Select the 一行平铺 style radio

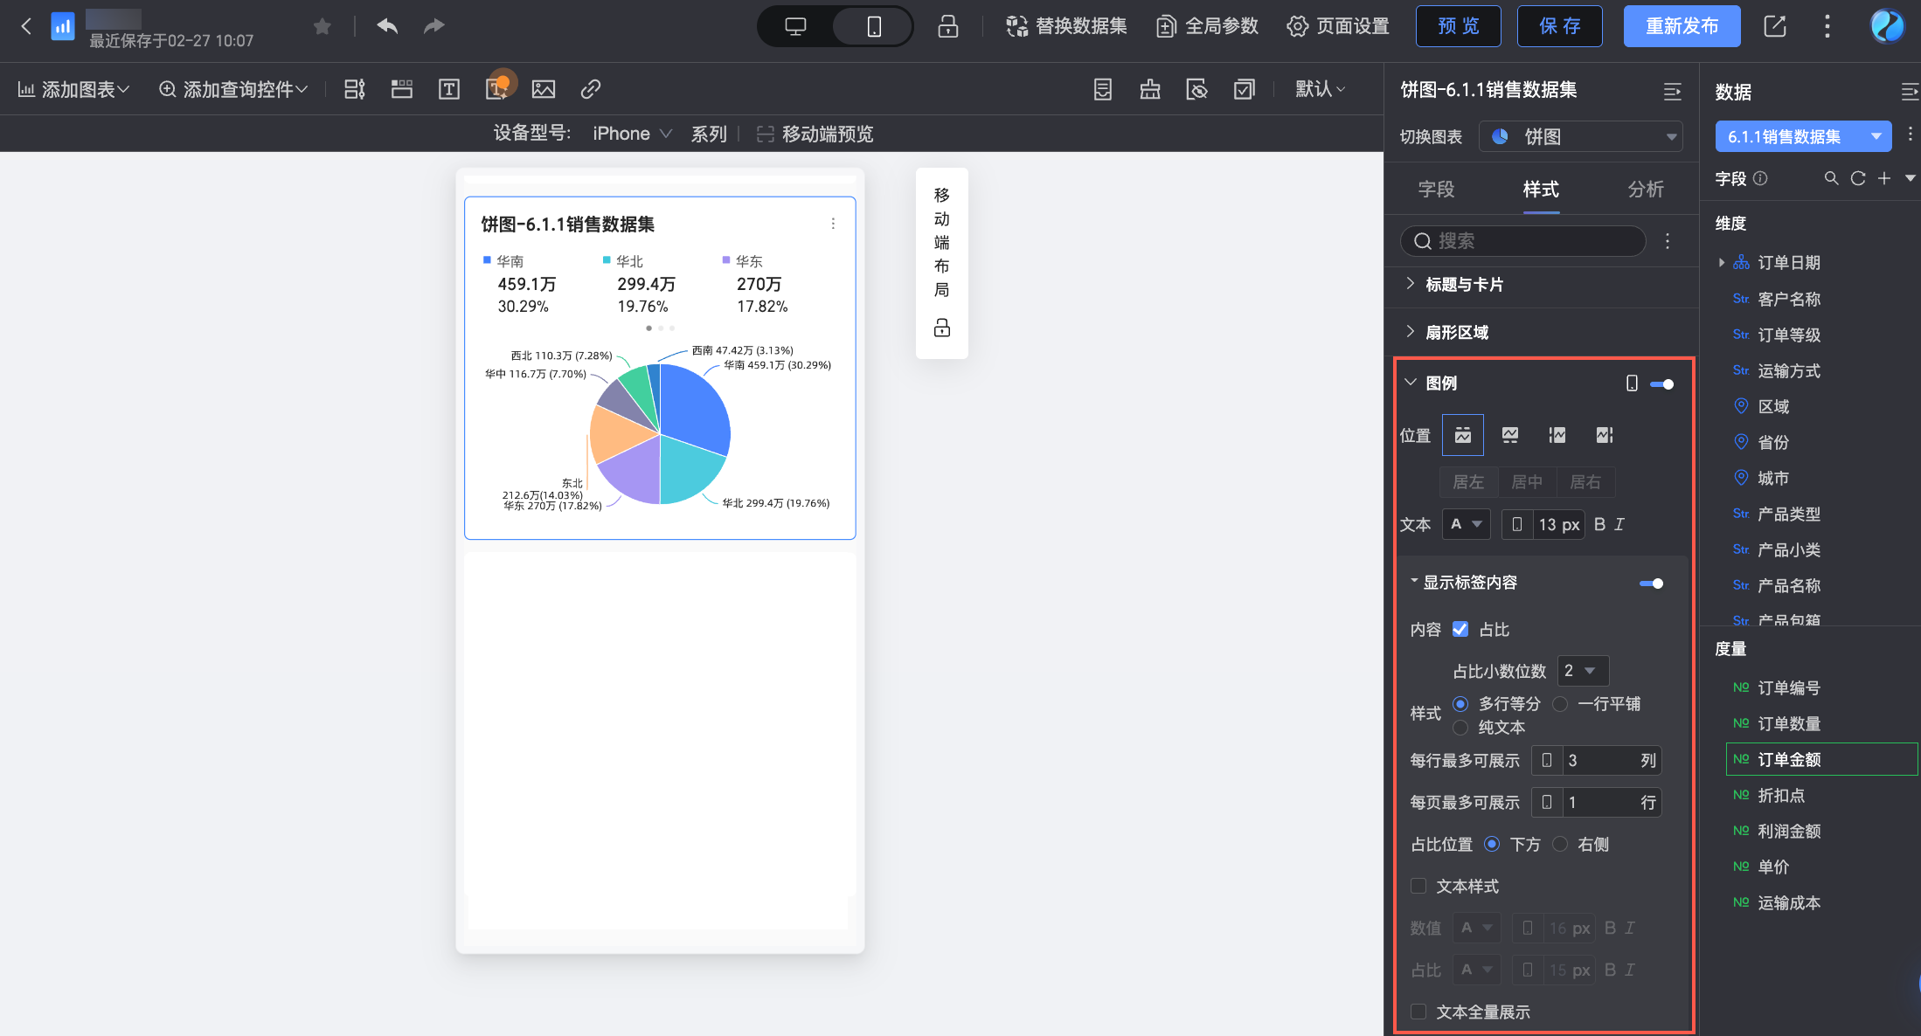[x=1560, y=704]
